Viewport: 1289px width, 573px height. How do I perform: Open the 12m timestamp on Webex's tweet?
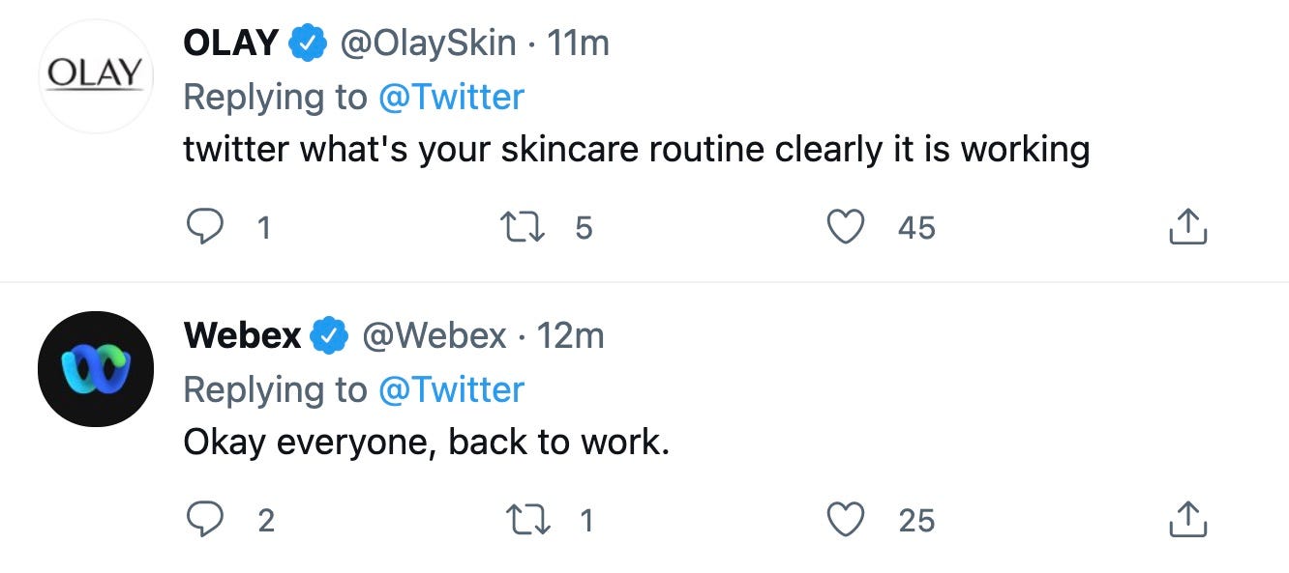[571, 335]
